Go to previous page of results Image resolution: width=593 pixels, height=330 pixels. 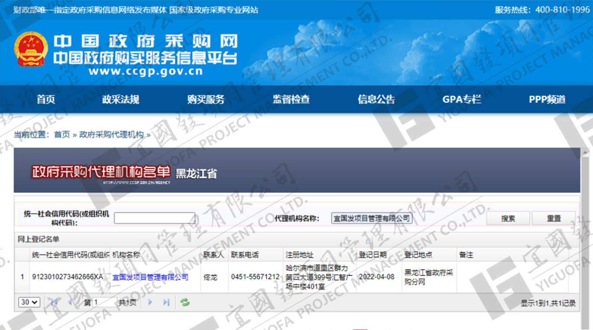click(x=71, y=302)
